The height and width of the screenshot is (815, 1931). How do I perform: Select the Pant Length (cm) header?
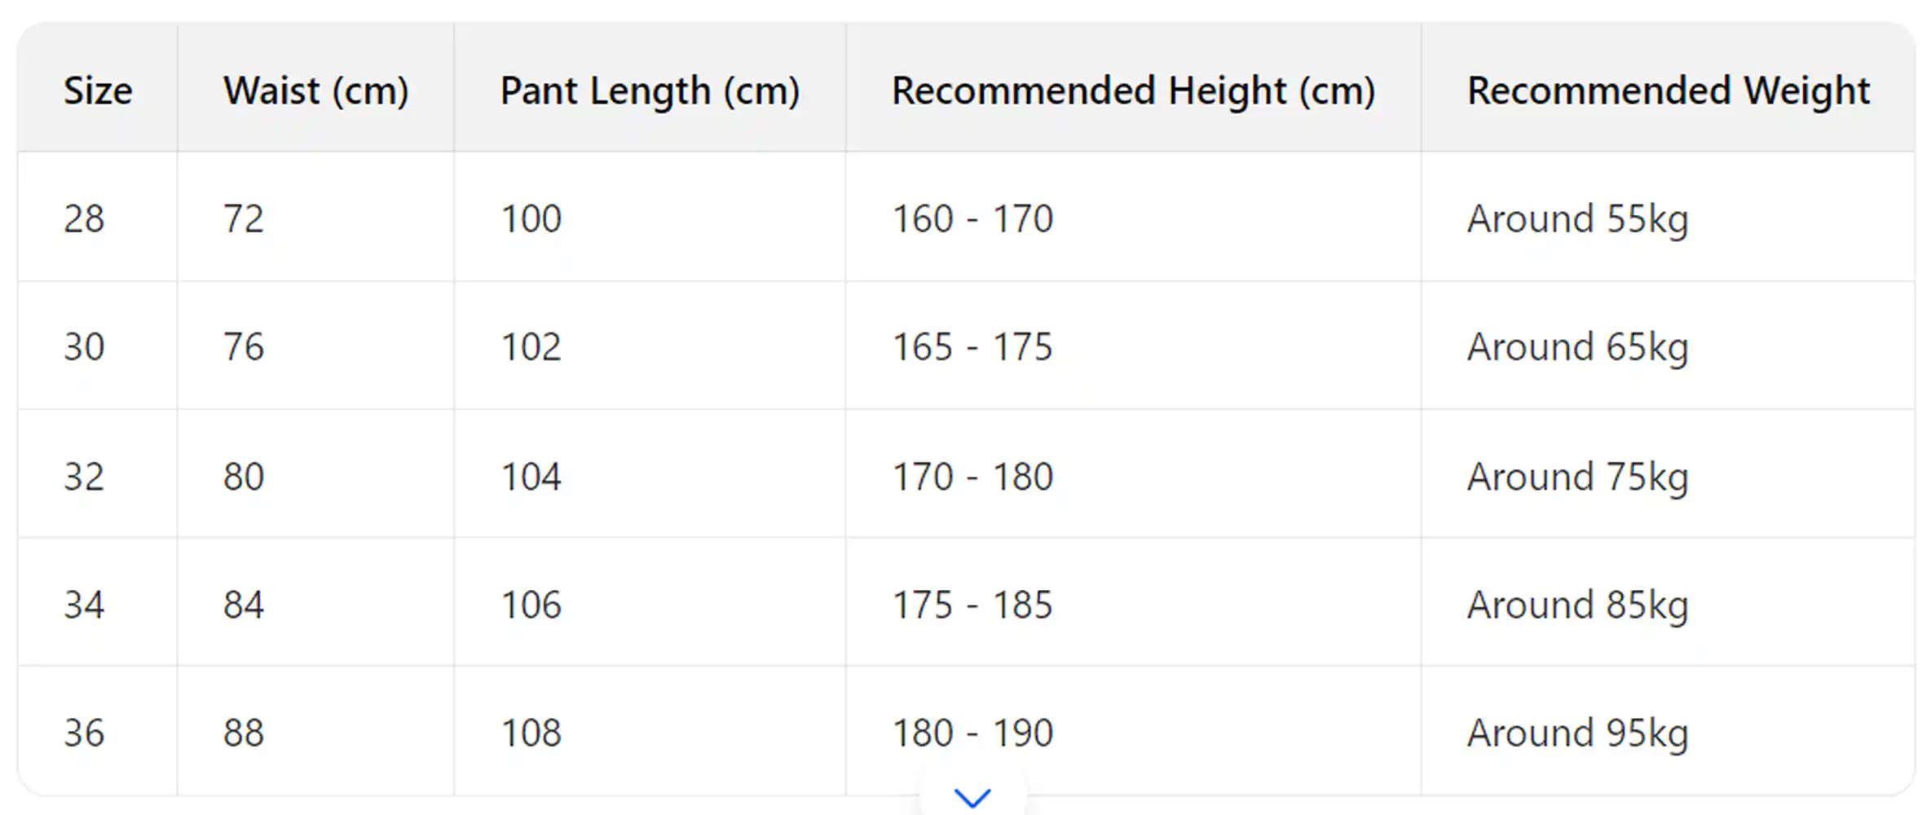coord(650,90)
